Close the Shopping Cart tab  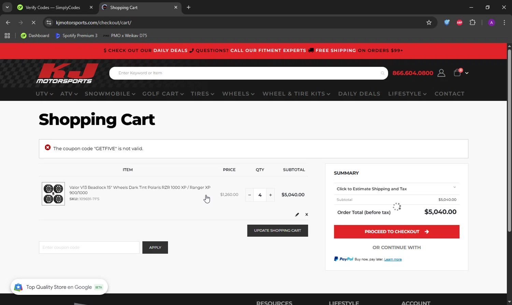(x=176, y=7)
